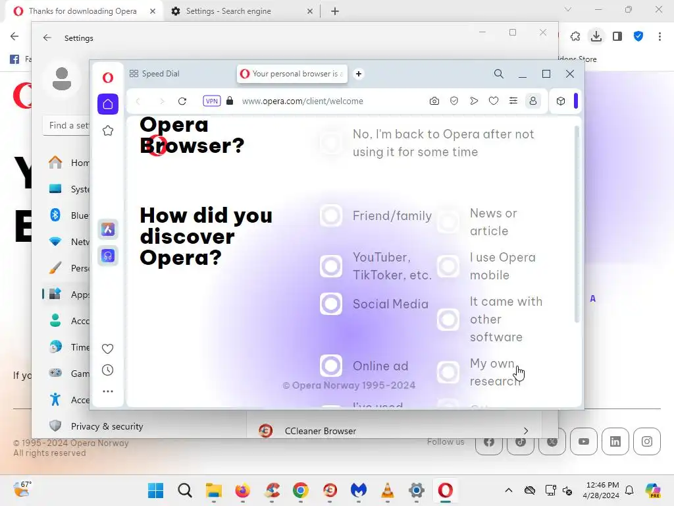Open extensions cube icon in Opera
This screenshot has height=506, width=674.
coord(561,101)
